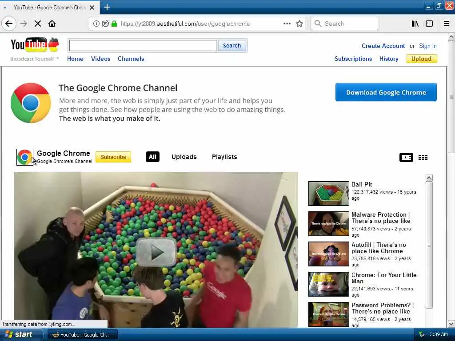Click Chrome: For Your Little Man title
This screenshot has height=341, width=455.
coord(384,278)
